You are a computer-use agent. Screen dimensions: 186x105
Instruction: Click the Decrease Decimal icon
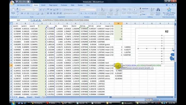coord(95,13)
